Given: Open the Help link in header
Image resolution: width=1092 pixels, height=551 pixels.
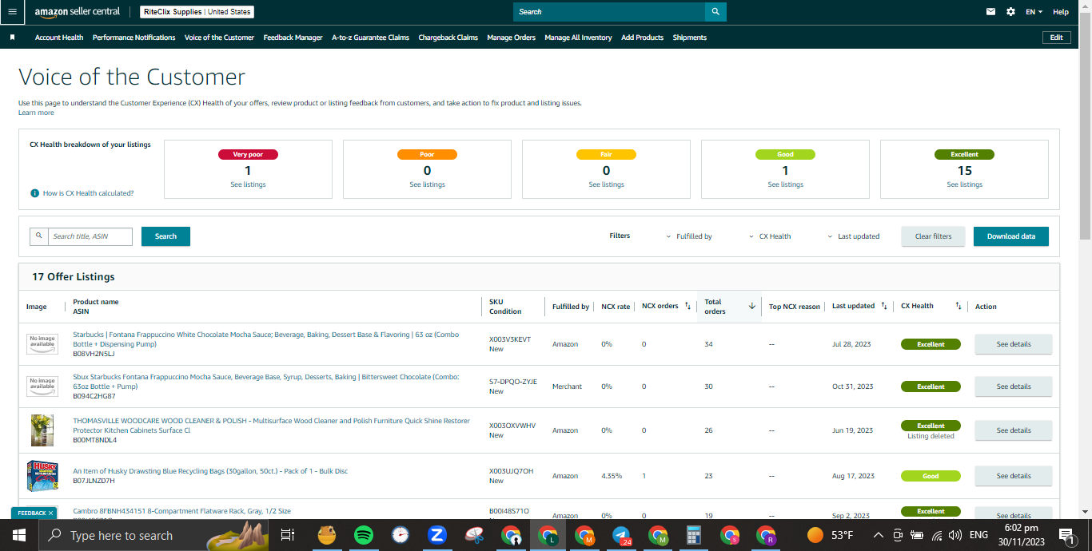Looking at the screenshot, I should (x=1061, y=12).
